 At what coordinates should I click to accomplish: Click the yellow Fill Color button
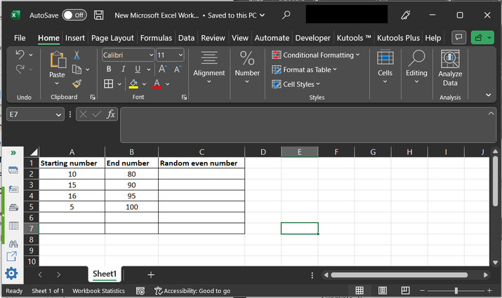coord(133,84)
